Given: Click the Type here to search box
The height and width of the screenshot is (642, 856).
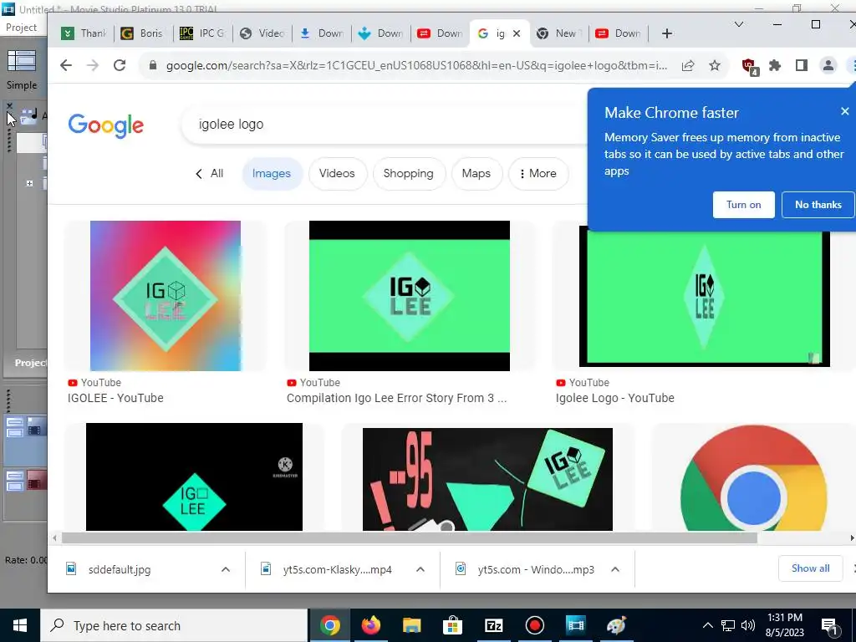Looking at the screenshot, I should click(x=174, y=625).
